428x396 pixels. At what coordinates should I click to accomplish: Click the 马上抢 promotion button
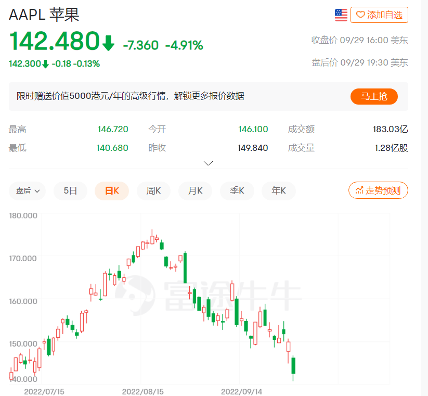point(374,96)
